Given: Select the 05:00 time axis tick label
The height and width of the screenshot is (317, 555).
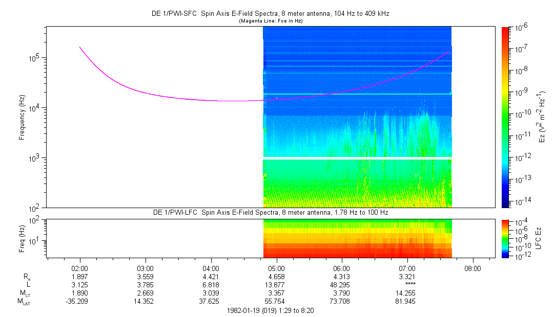Looking at the screenshot, I should pyautogui.click(x=276, y=268).
